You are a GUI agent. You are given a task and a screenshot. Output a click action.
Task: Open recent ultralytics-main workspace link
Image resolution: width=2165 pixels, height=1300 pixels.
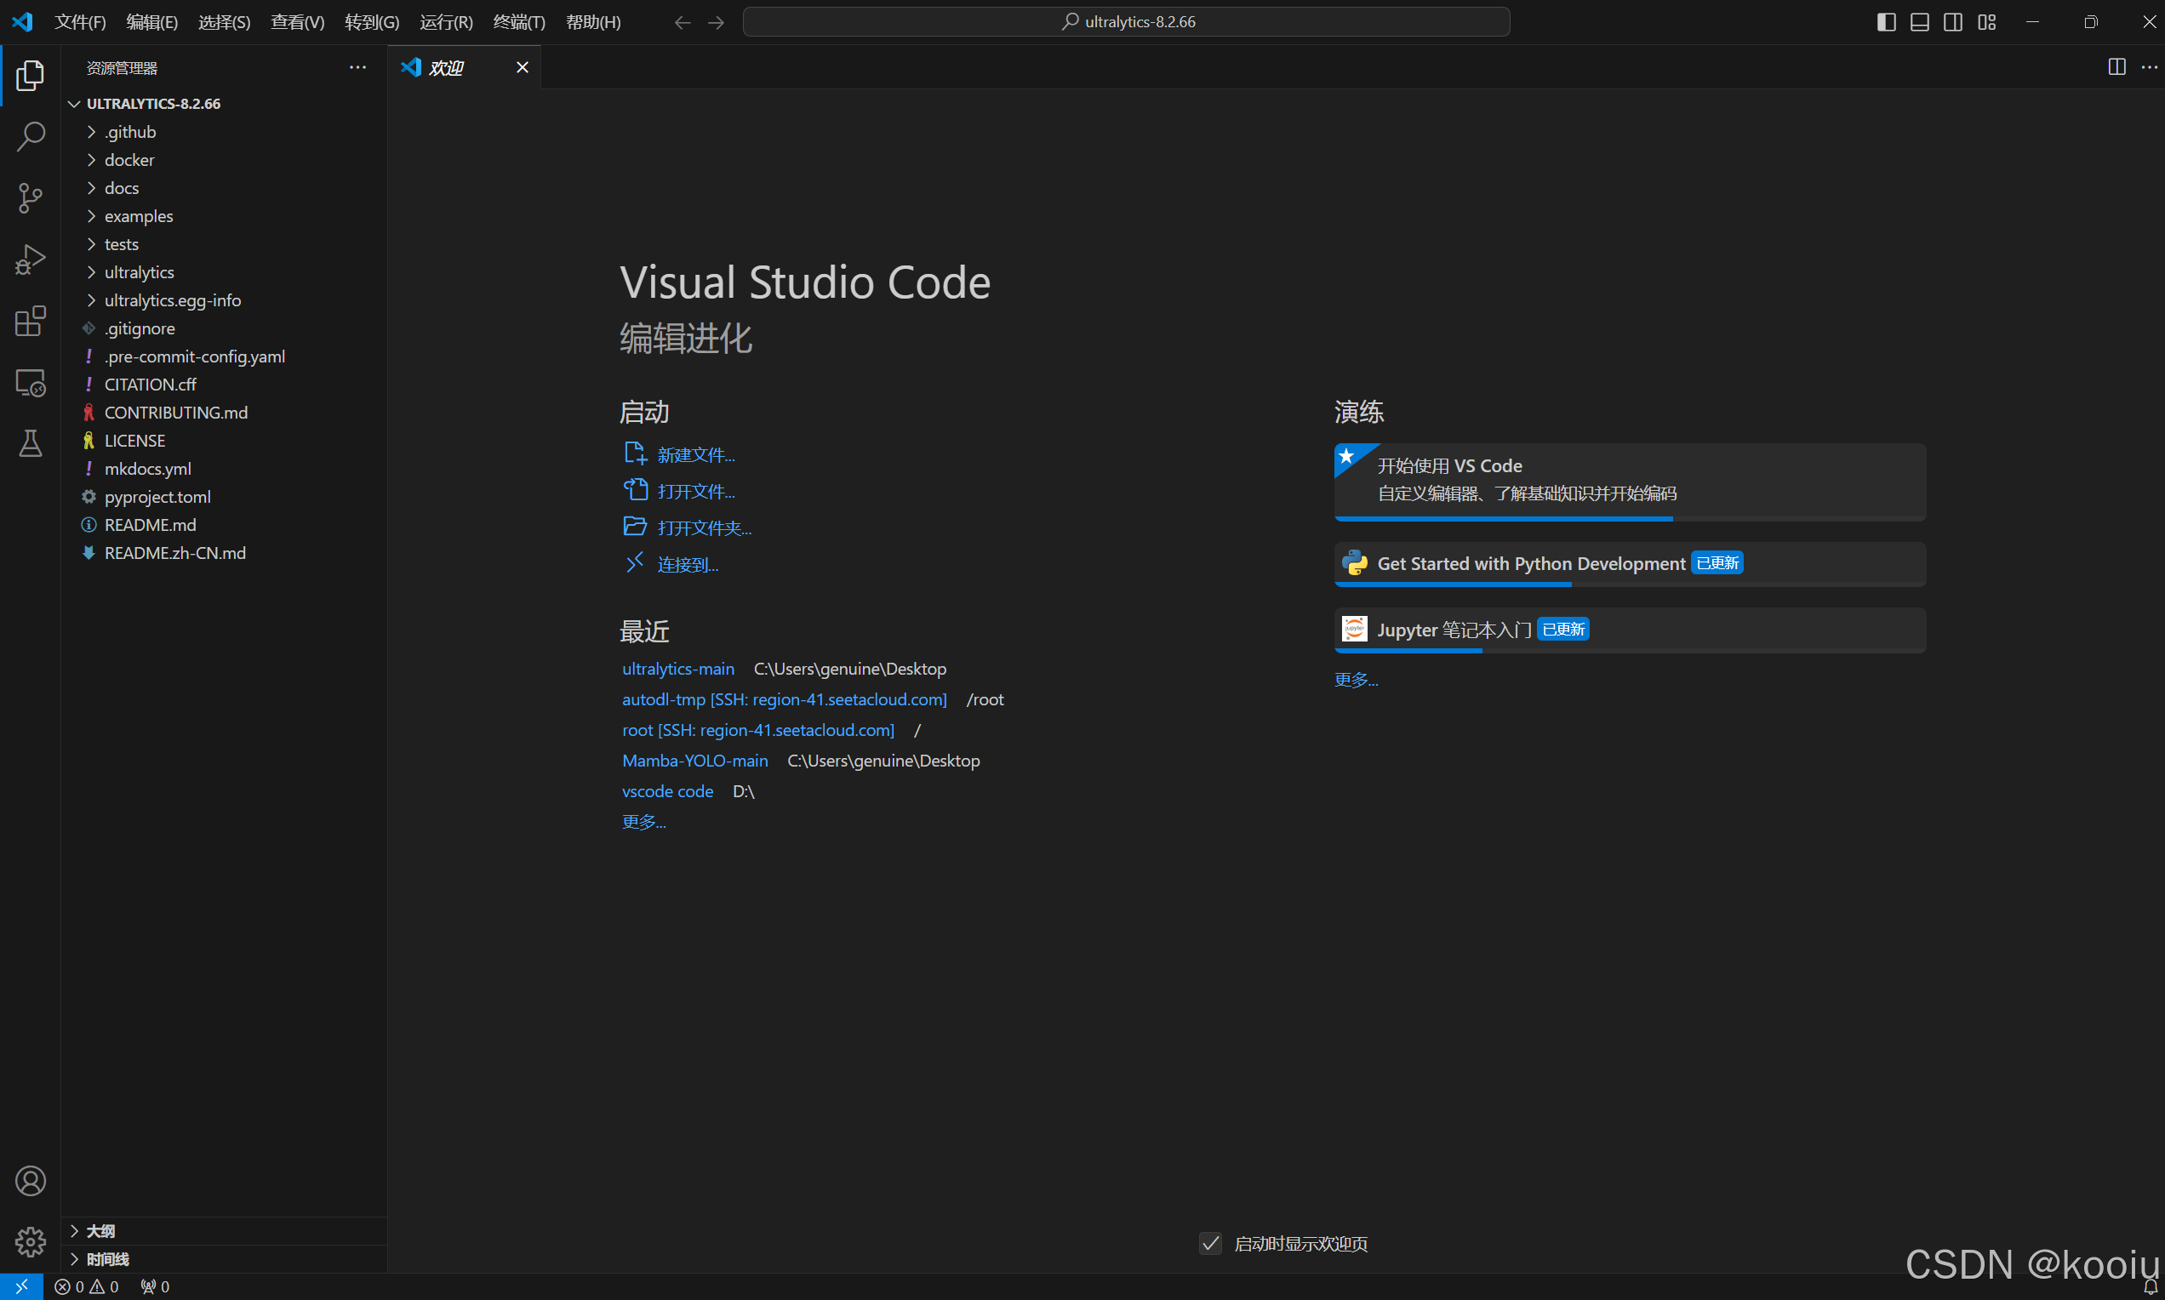click(677, 670)
